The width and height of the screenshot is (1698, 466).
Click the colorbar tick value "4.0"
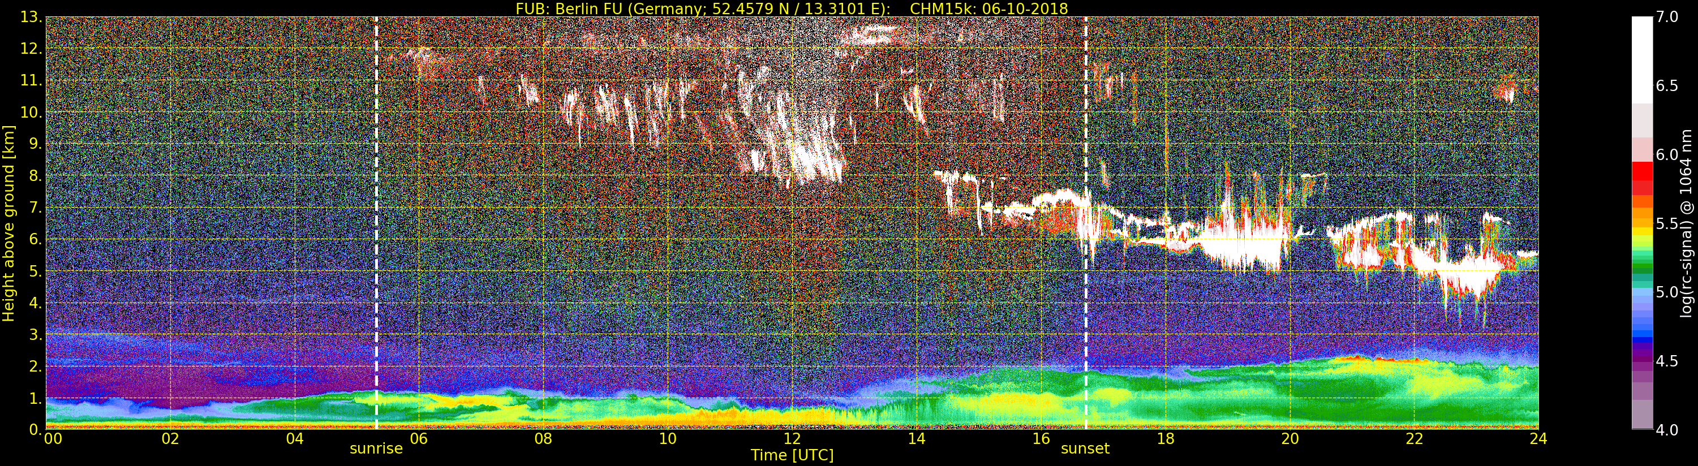point(1667,430)
